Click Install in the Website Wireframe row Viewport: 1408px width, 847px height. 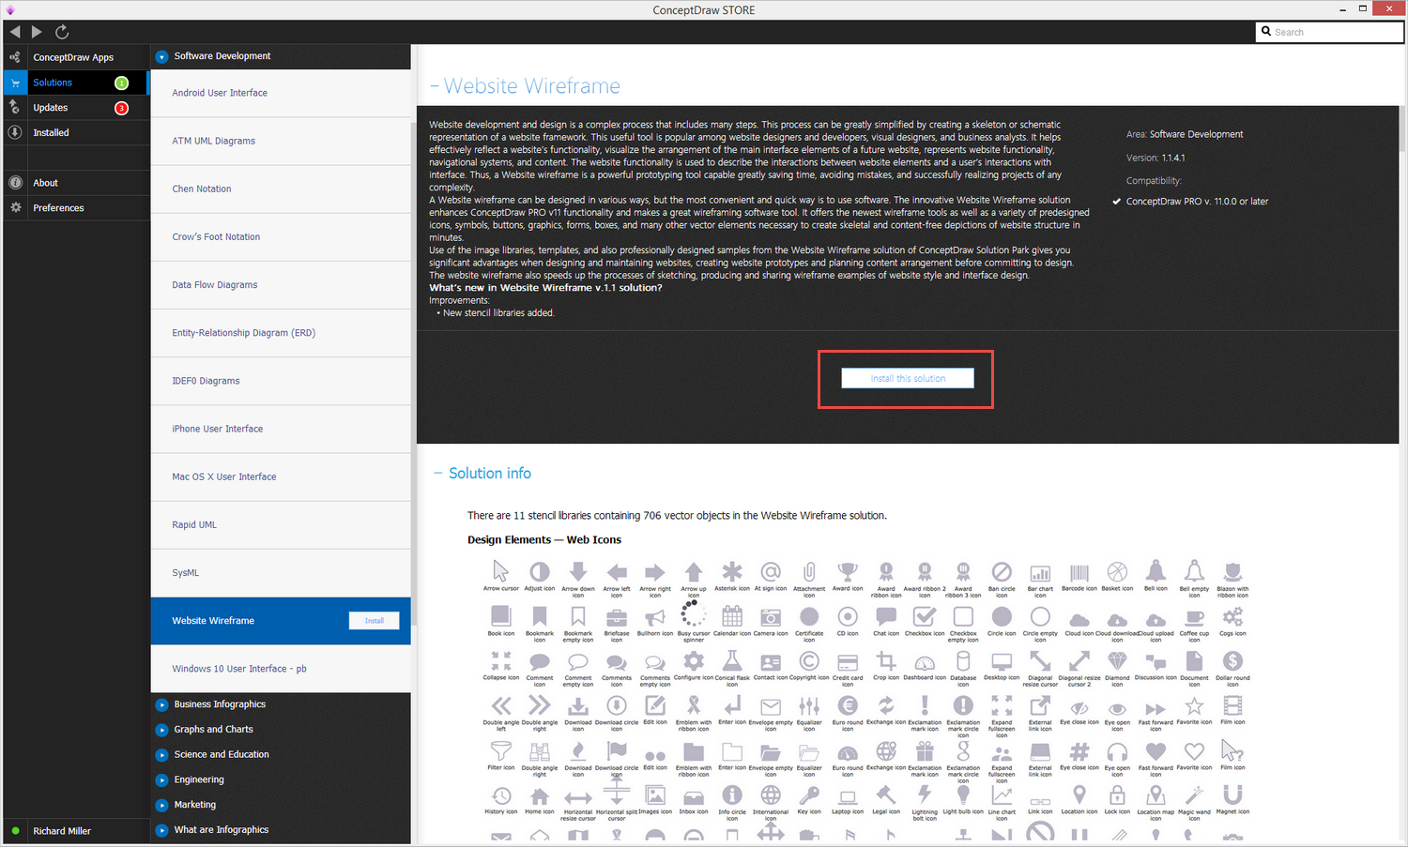coord(374,621)
